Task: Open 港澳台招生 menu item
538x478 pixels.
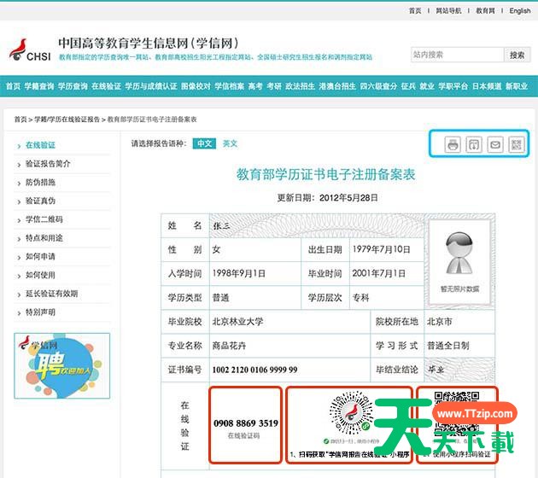Action: (337, 86)
